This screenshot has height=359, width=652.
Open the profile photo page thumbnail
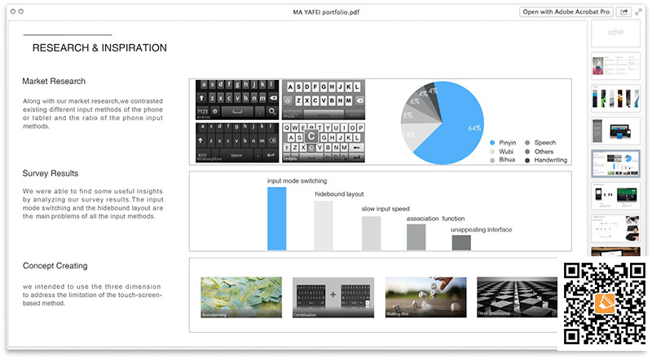coord(615,66)
